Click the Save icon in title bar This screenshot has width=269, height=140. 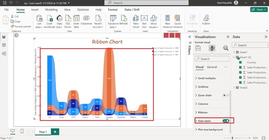(x=5, y=3)
